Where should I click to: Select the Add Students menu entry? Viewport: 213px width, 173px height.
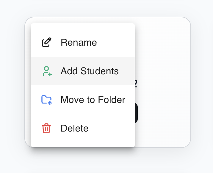[x=83, y=71]
